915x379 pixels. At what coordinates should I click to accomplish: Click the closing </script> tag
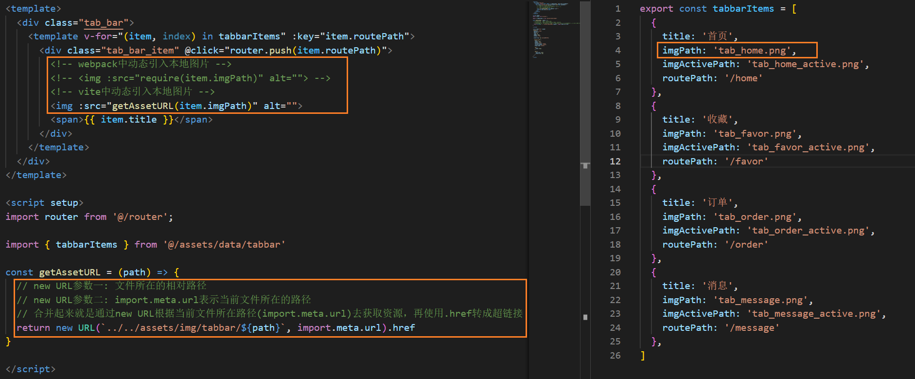coord(31,369)
